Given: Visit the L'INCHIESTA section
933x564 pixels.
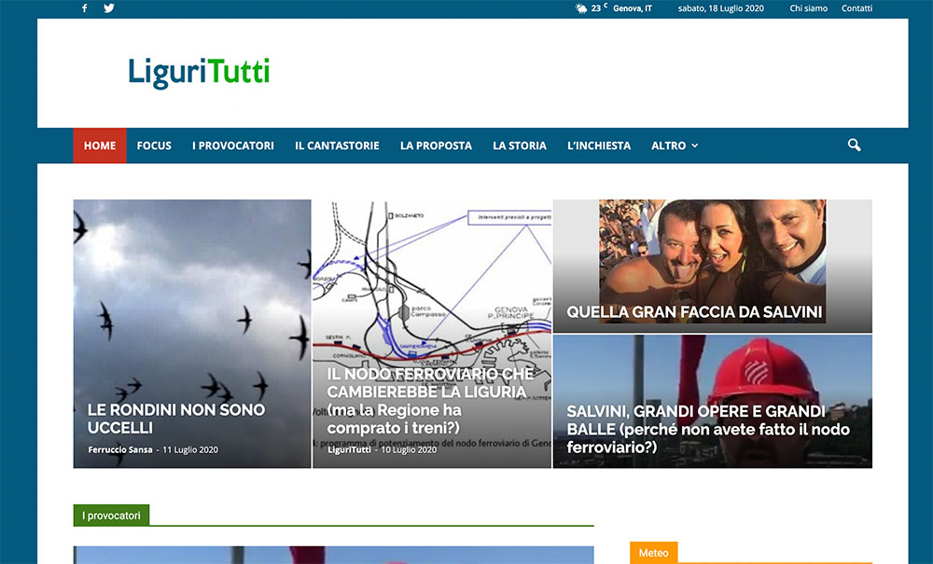Looking at the screenshot, I should (x=599, y=145).
